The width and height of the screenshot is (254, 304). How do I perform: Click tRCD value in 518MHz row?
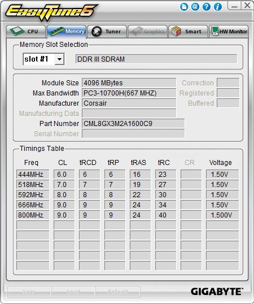tap(89, 184)
